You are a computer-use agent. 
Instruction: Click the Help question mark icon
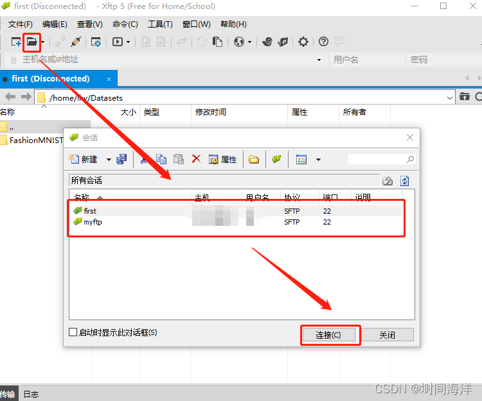(323, 42)
